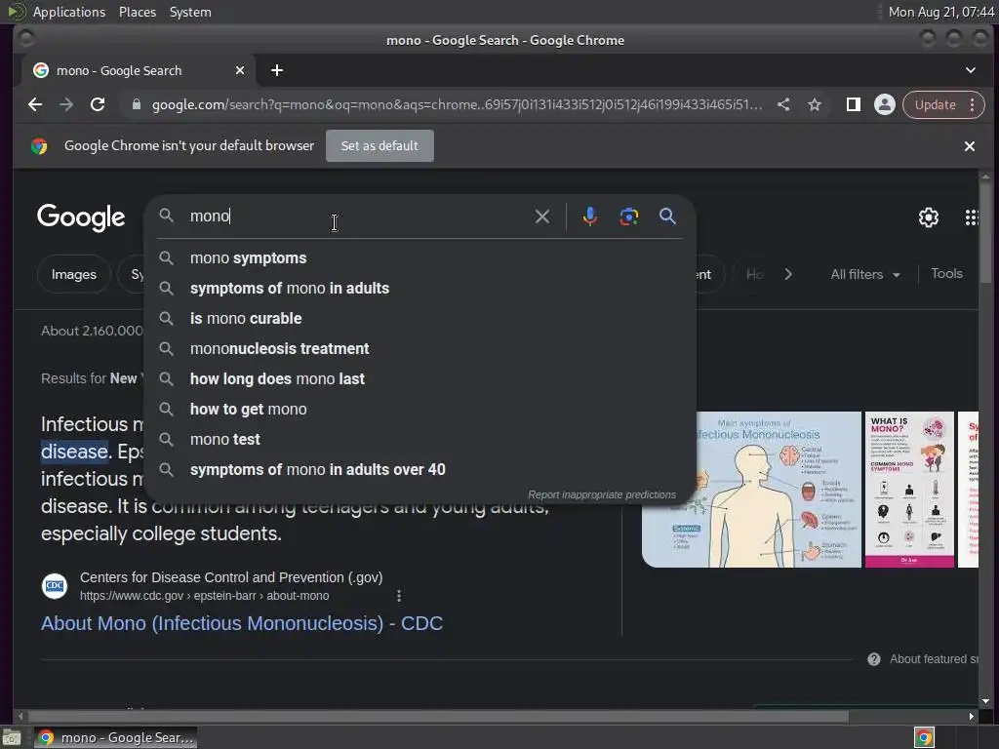The width and height of the screenshot is (999, 749).
Task: Open the About featured snippets link
Action: tap(934, 659)
